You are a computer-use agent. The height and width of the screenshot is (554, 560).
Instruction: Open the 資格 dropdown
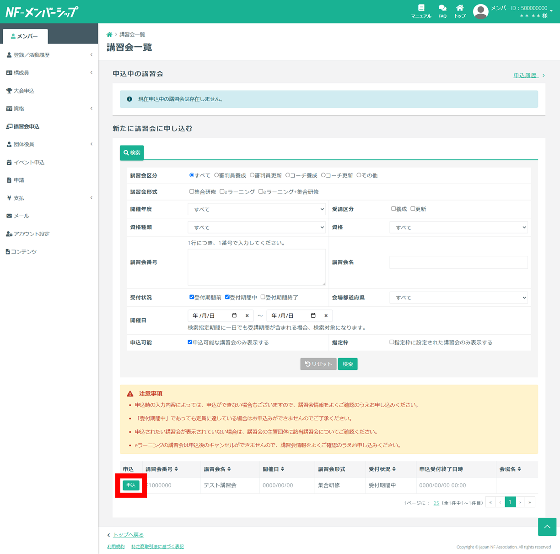pos(458,227)
